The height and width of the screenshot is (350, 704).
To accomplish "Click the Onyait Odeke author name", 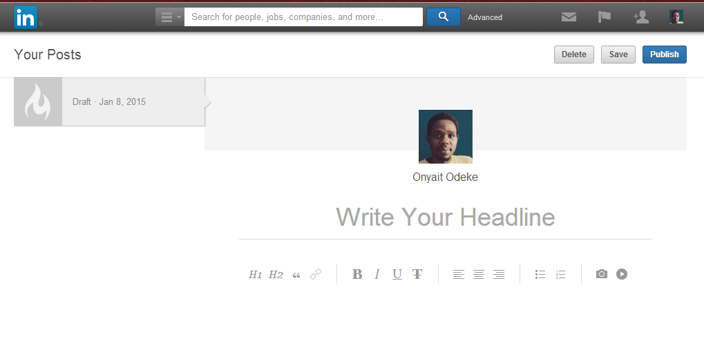I will (446, 177).
